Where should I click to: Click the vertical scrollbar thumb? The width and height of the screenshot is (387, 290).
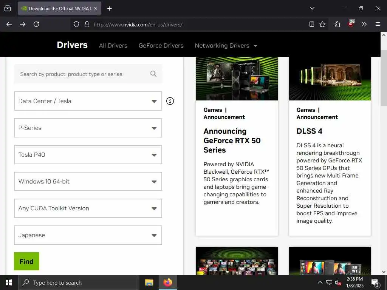tap(384, 78)
